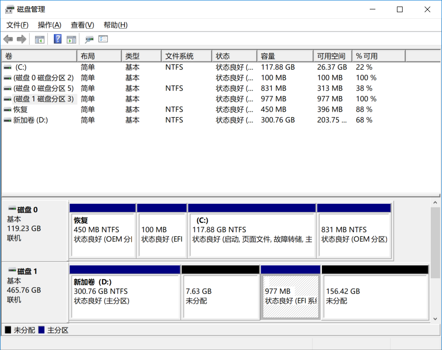Click the 300.76 GB capacity cell
Viewport: 442px width, 350px height.
coord(278,120)
